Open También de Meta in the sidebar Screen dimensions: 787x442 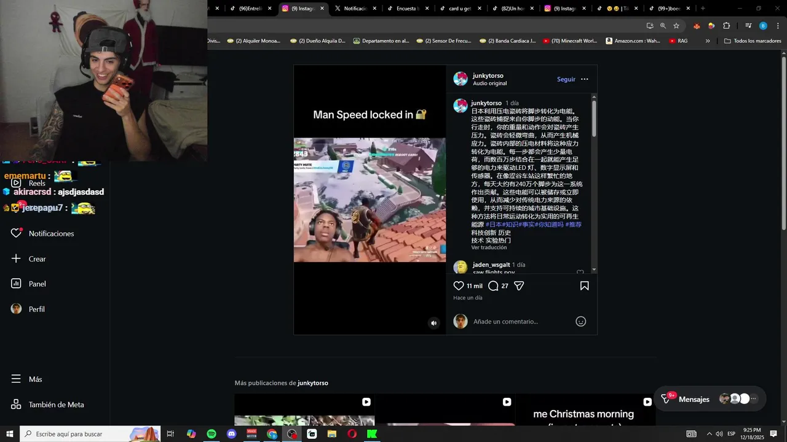[47, 405]
